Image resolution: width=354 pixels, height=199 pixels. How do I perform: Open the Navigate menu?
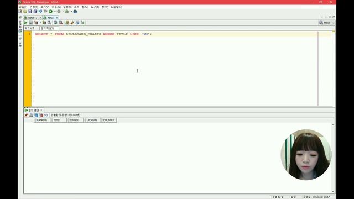[x=56, y=7]
